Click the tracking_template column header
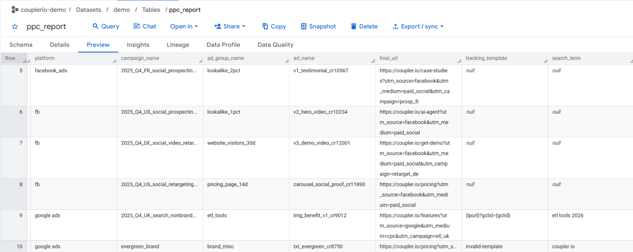Image resolution: width=633 pixels, height=252 pixels. (x=486, y=58)
